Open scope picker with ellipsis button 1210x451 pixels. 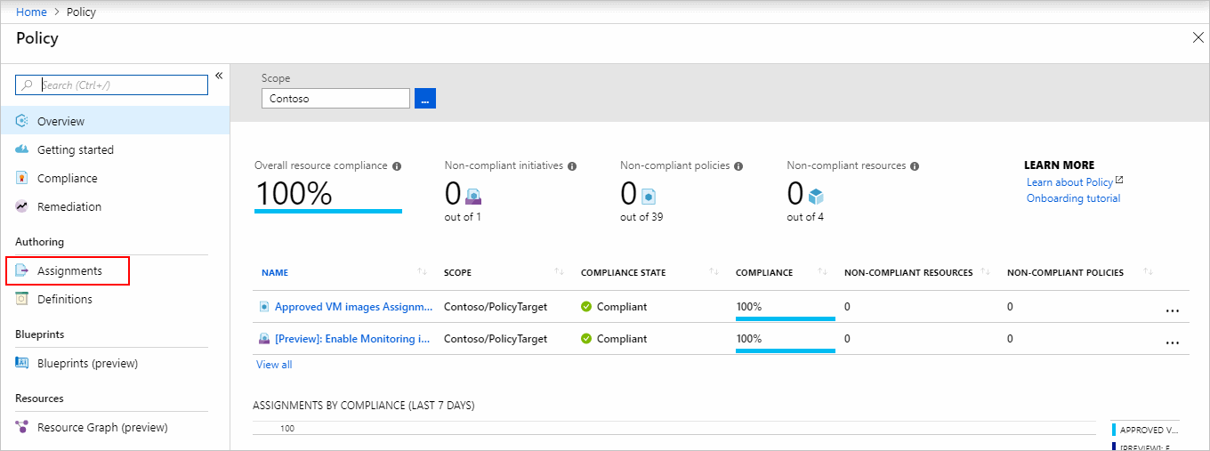click(425, 99)
